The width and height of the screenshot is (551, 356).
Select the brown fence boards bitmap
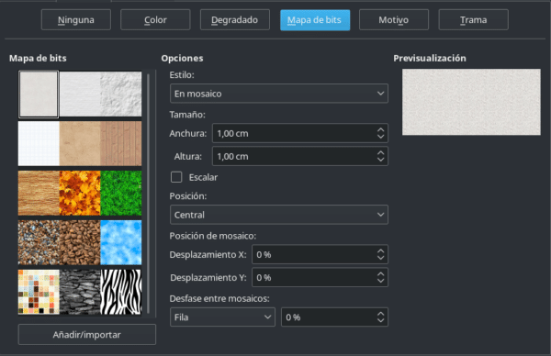121,144
